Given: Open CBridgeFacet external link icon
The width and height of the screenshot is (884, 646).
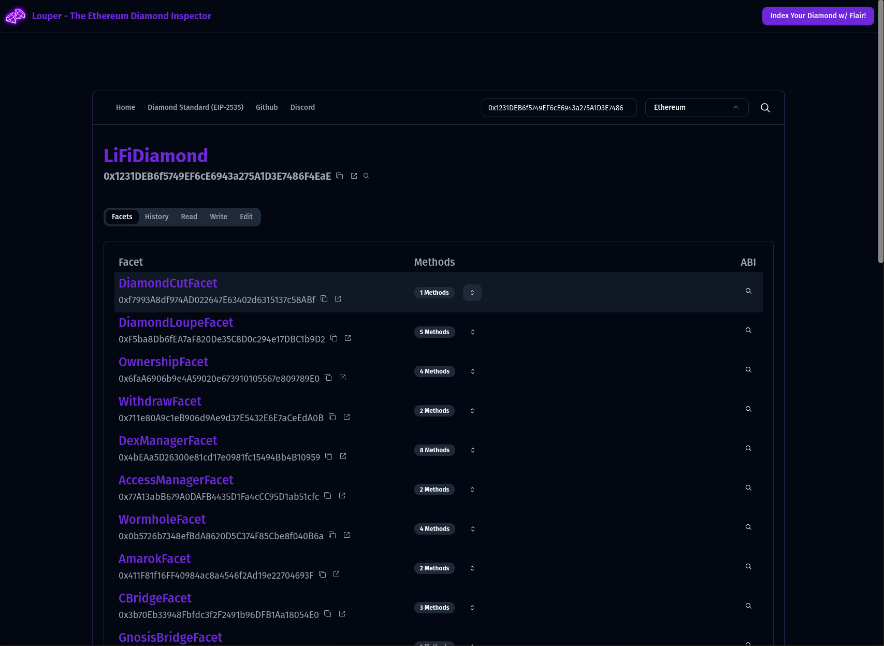Looking at the screenshot, I should tap(342, 614).
